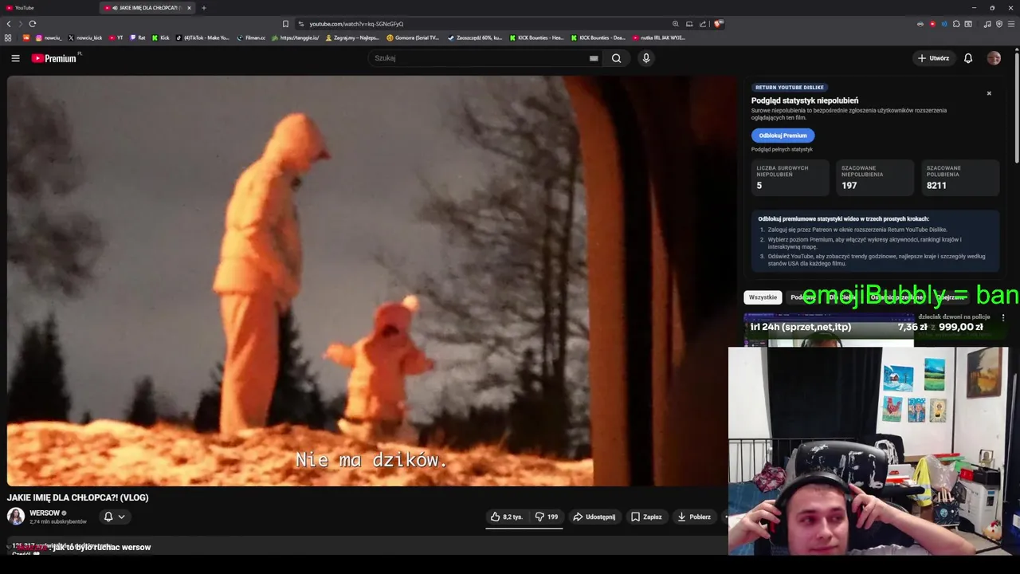Close the 'JAKIE IMIĘ DLA CHŁOPCA' browser tab
1020x574 pixels.
189,8
